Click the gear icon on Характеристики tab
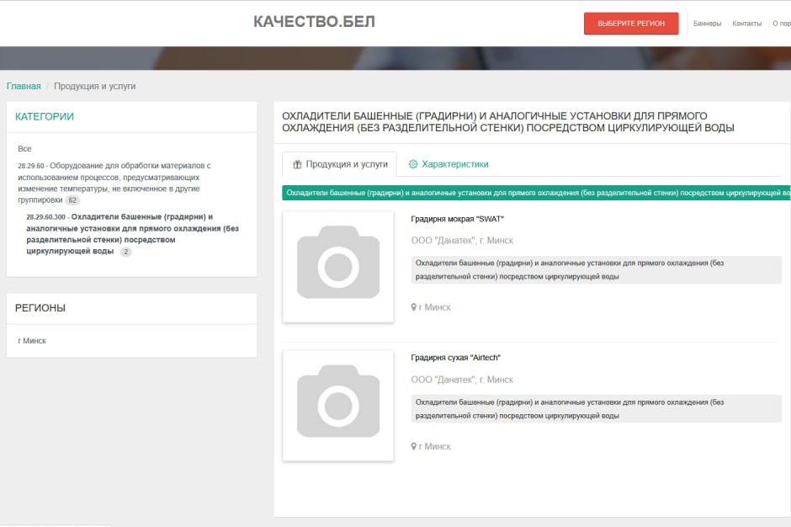Image resolution: width=791 pixels, height=527 pixels. pyautogui.click(x=413, y=164)
